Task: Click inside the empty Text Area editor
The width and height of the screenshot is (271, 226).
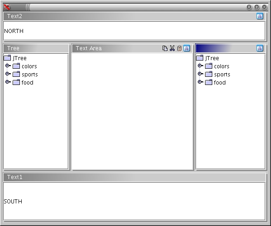Action: (132, 111)
